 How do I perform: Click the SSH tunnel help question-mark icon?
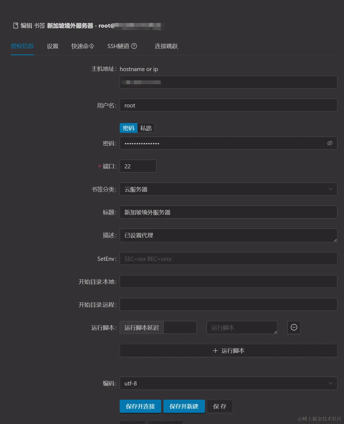[x=134, y=46]
